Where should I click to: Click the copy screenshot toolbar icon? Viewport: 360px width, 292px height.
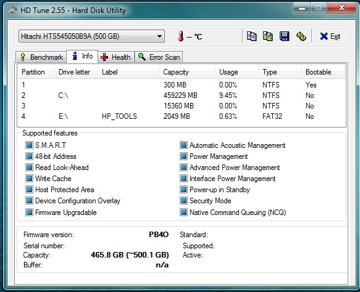pyautogui.click(x=268, y=36)
